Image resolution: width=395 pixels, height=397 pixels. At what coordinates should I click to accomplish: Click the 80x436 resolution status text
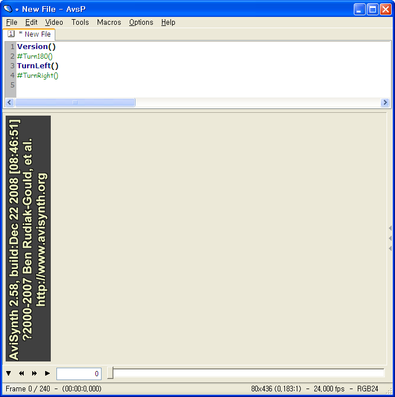pyautogui.click(x=276, y=389)
